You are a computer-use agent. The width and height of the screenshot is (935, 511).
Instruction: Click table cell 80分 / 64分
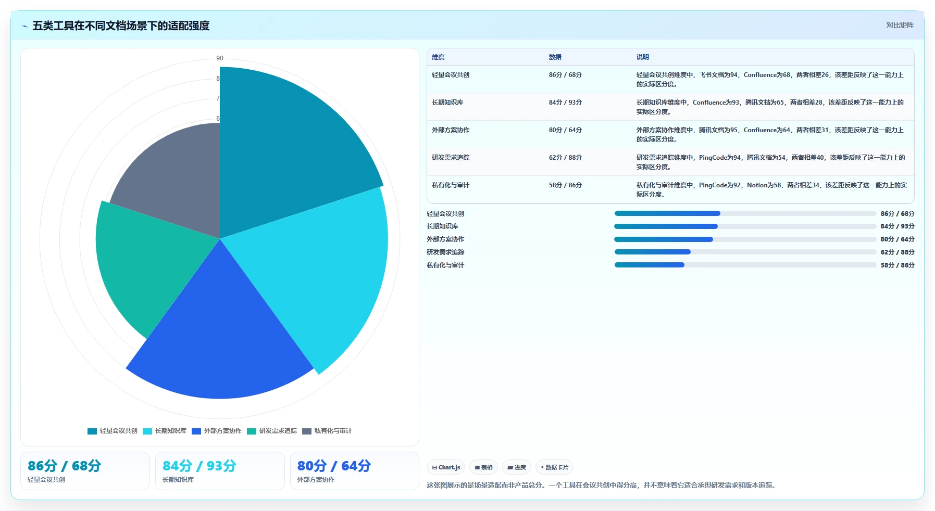point(565,130)
